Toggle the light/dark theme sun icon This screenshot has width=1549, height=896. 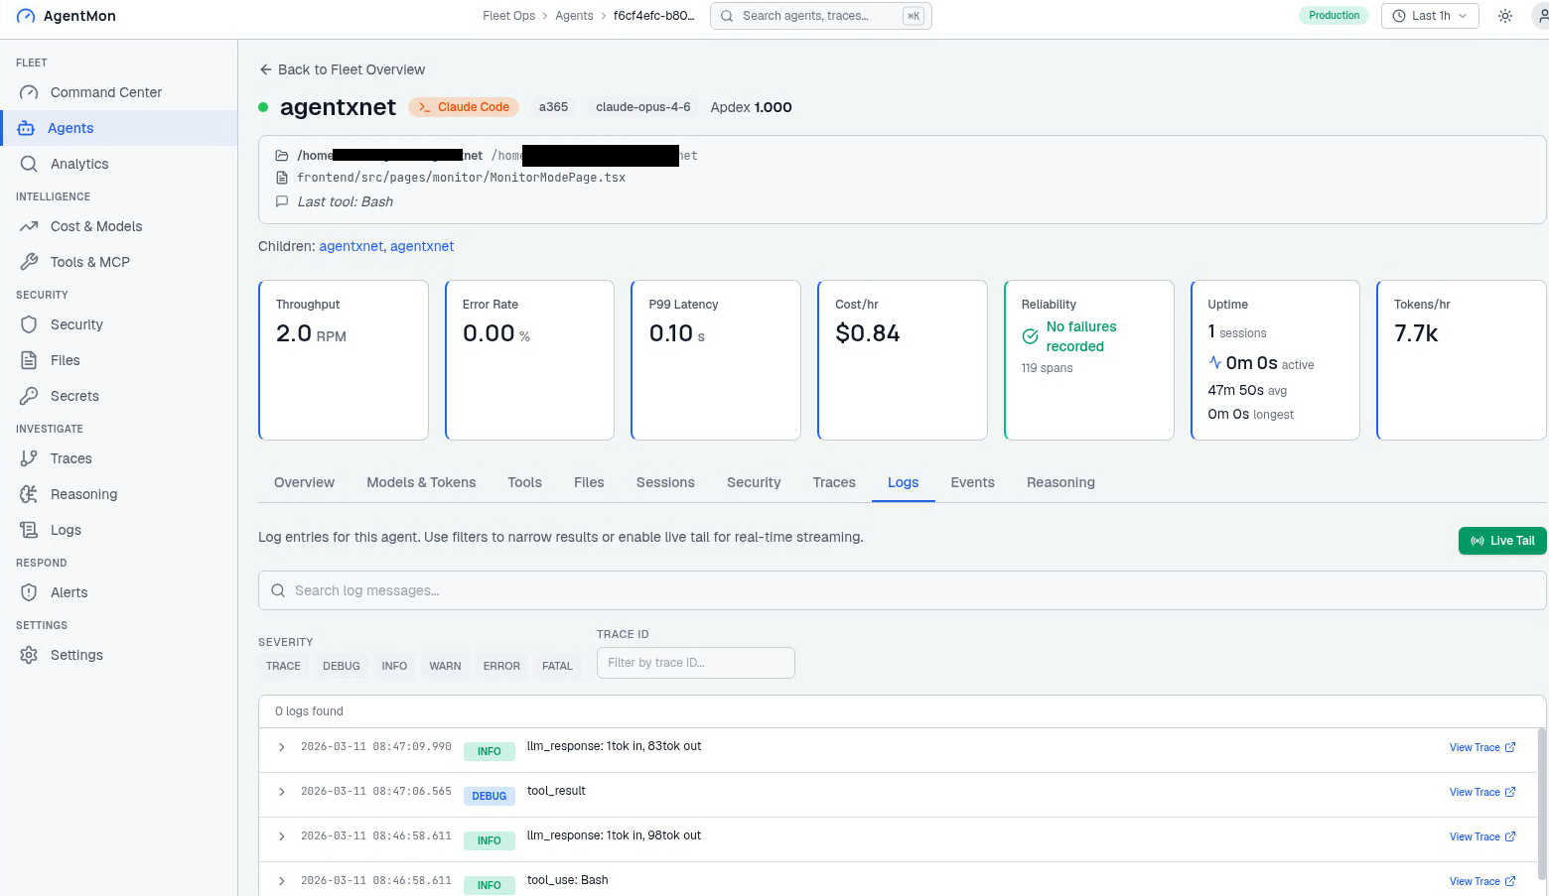point(1505,16)
